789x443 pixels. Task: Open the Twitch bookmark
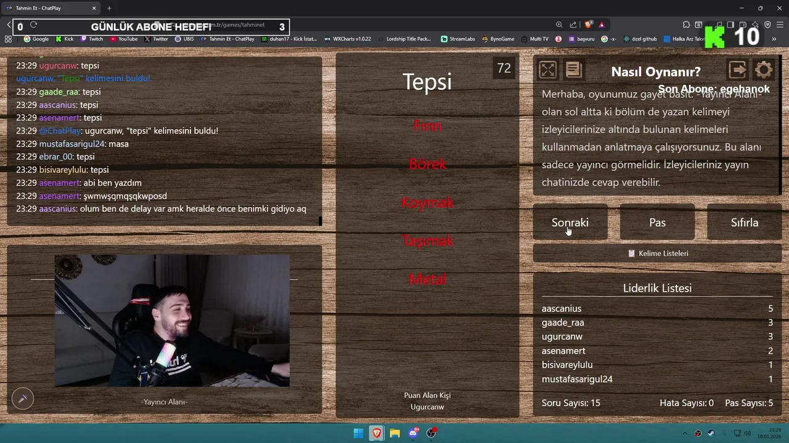click(x=92, y=39)
